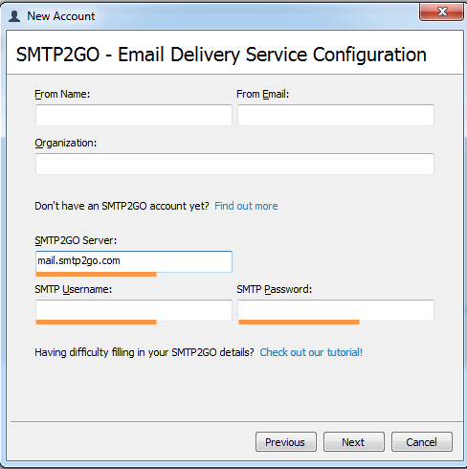467x469 pixels.
Task: Click the SMTP2GO Server label
Action: point(76,240)
